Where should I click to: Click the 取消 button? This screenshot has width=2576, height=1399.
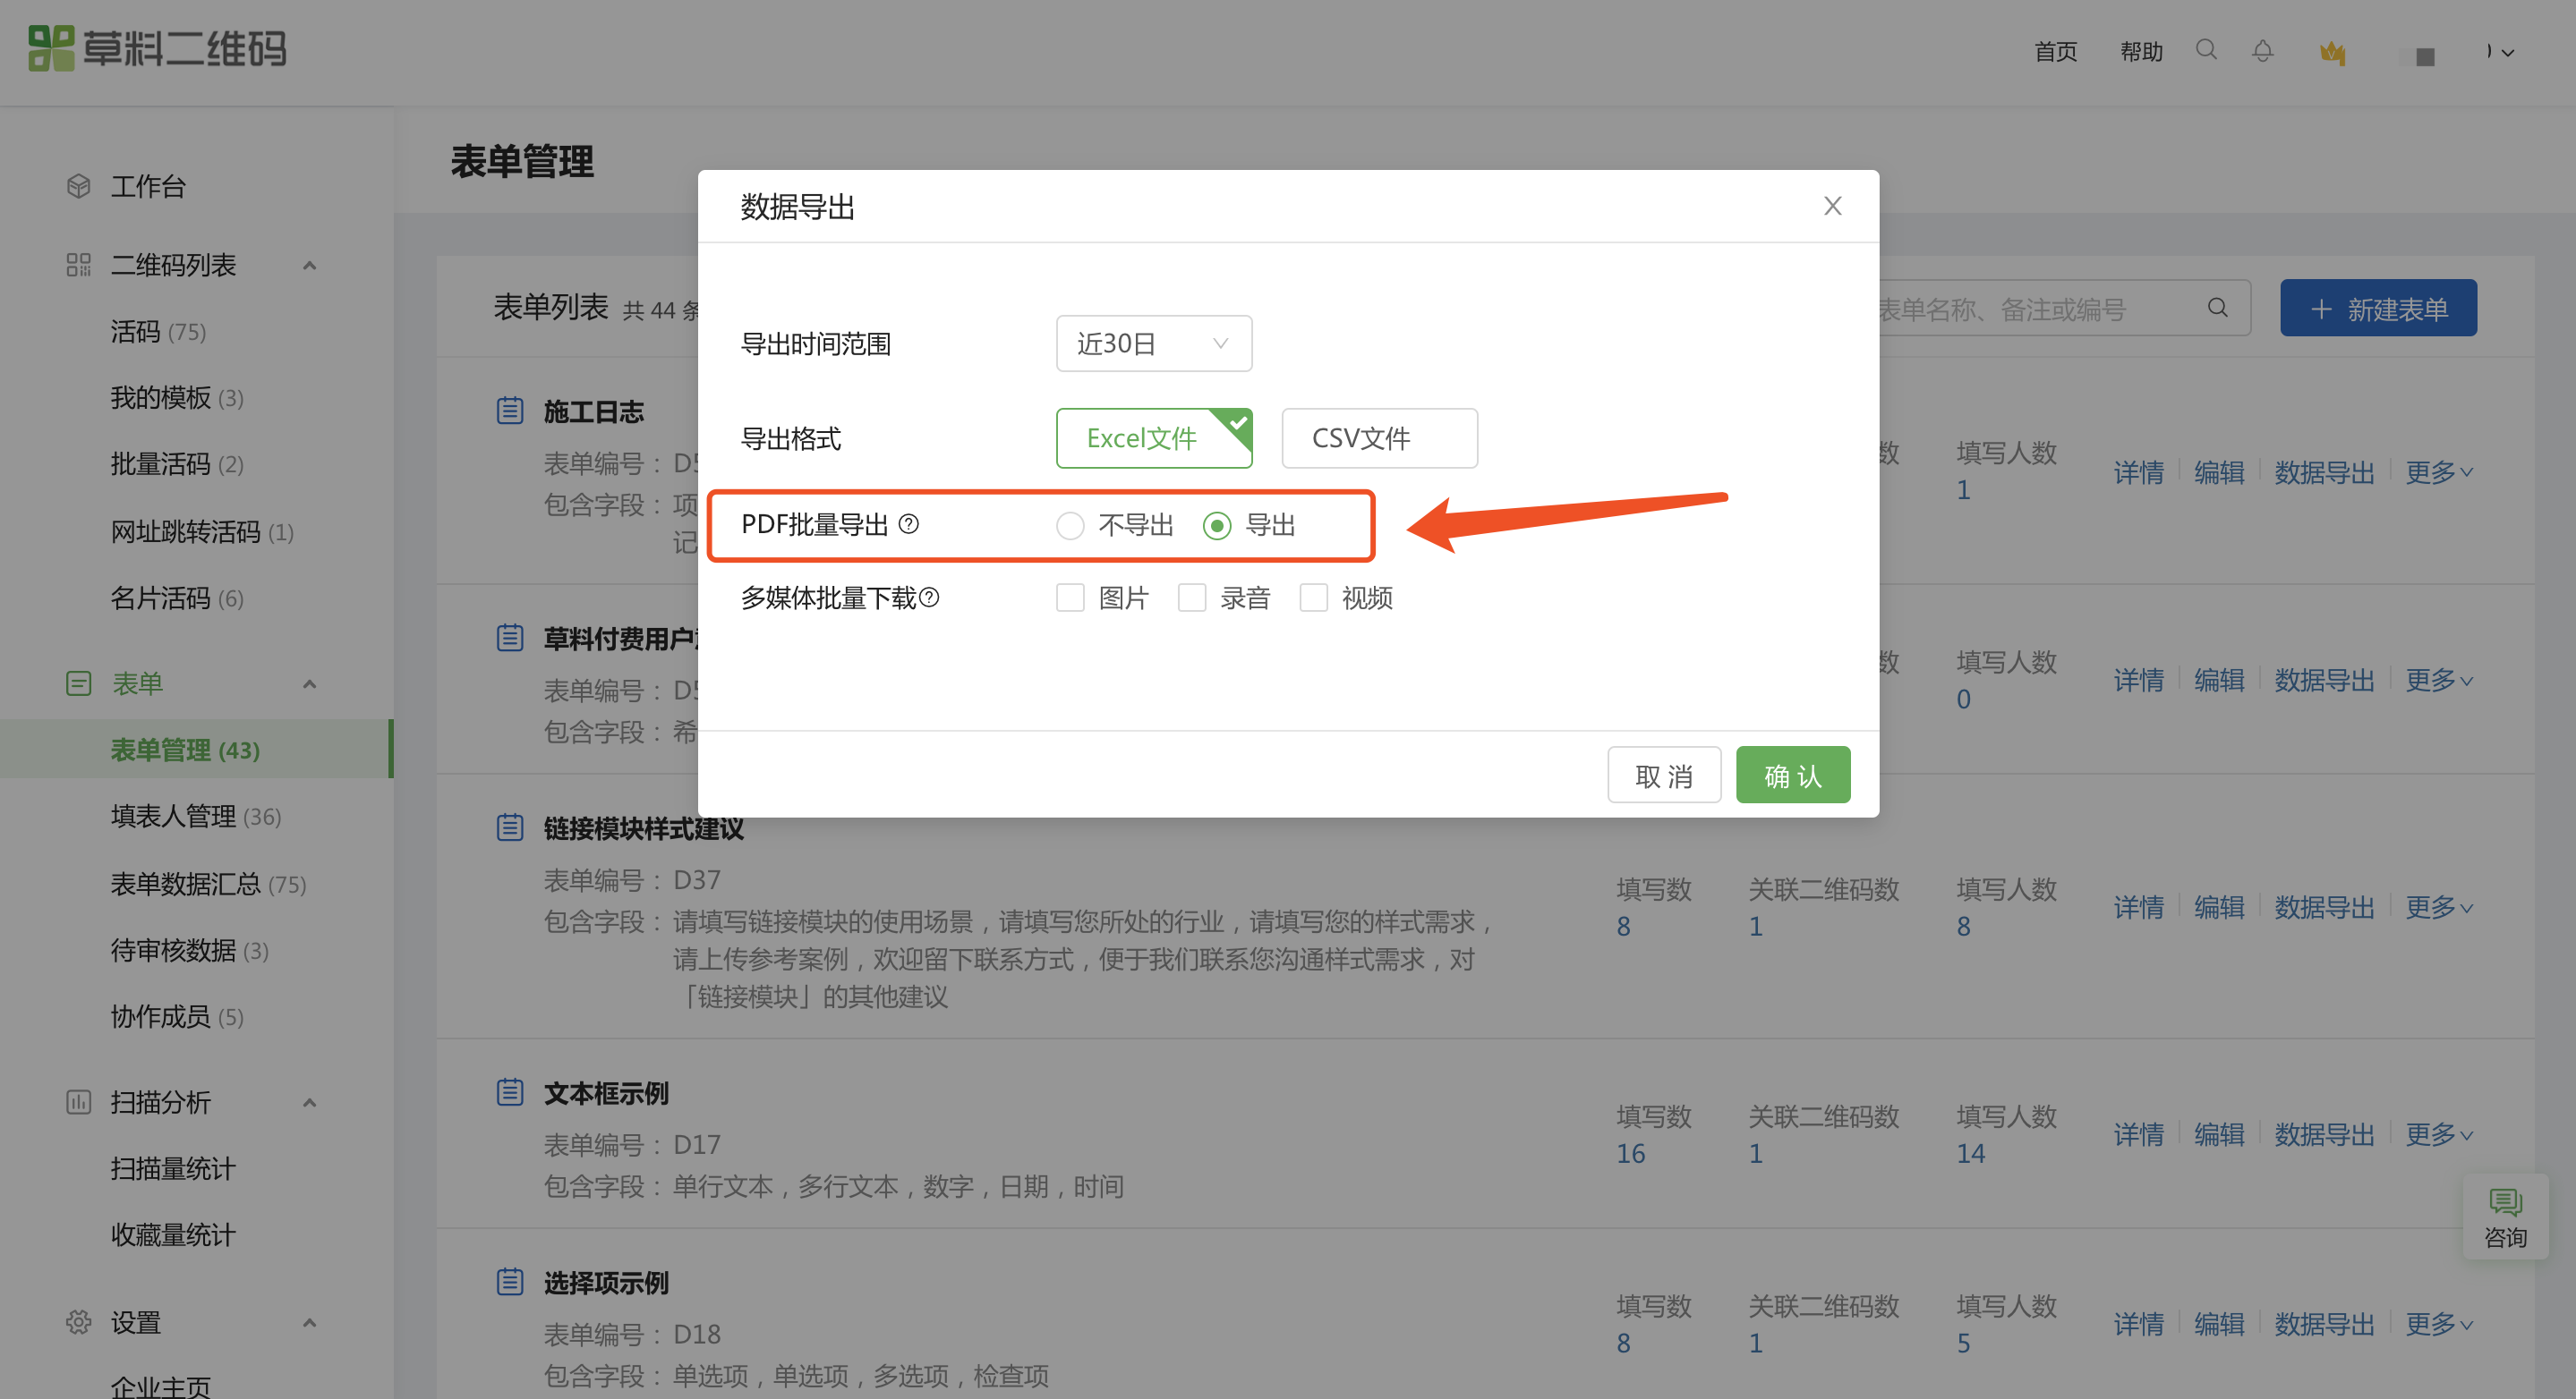[x=1664, y=775]
